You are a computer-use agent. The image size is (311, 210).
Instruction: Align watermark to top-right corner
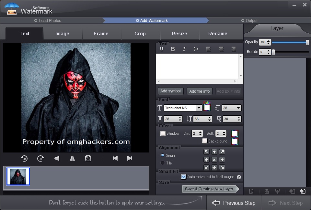click(x=222, y=152)
